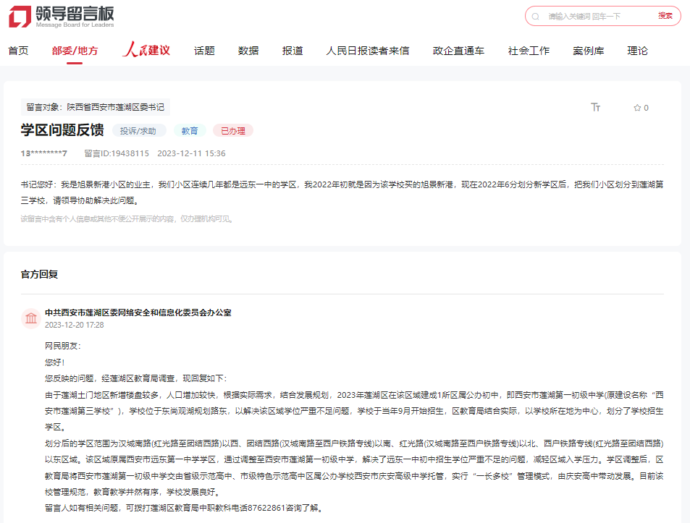Open the 数据 tab
This screenshot has width=690, height=523.
tap(247, 51)
